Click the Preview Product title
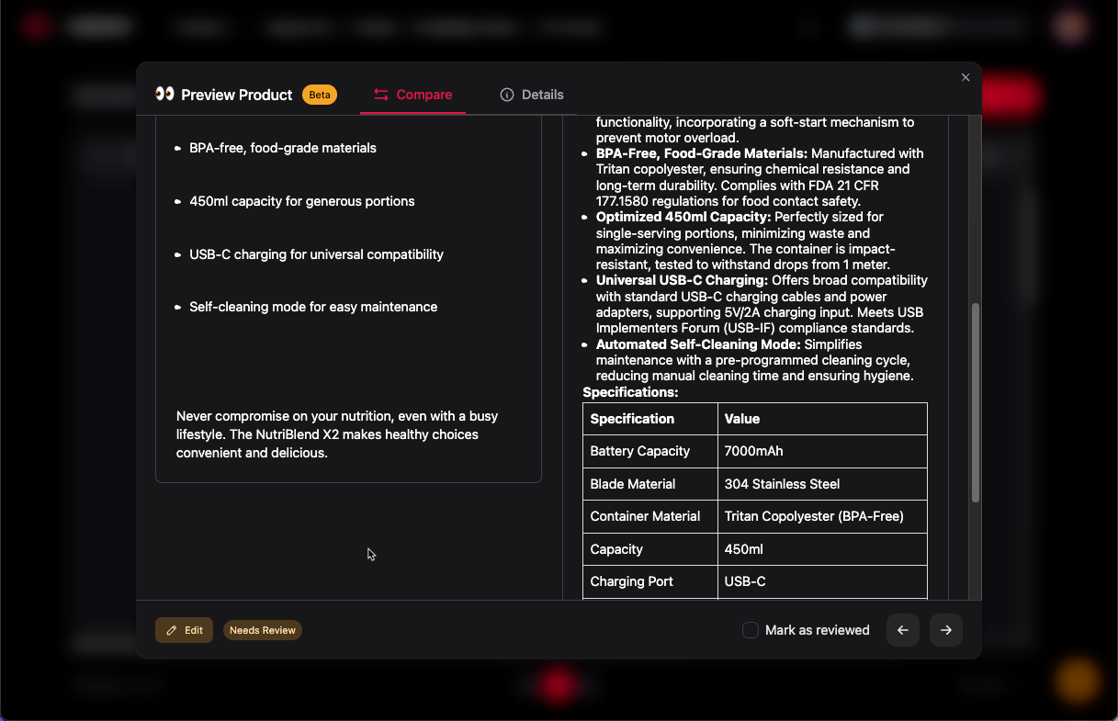1118x721 pixels. 237,95
